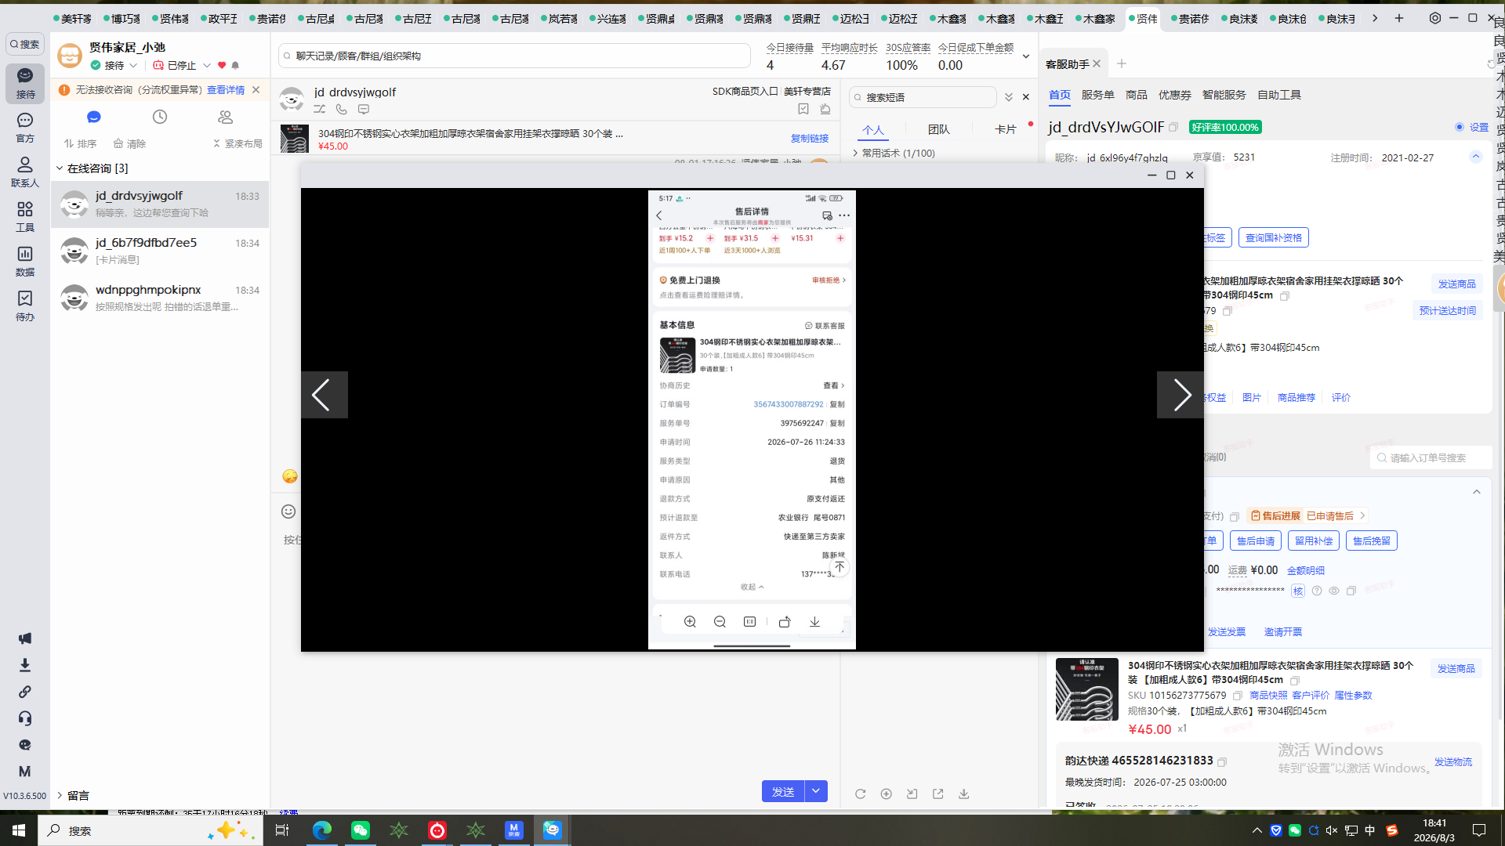Image resolution: width=1505 pixels, height=846 pixels.
Task: Click the megaphone announcement icon in sidebar
Action: (25, 638)
